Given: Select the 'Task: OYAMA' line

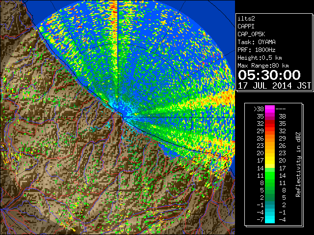Looking at the screenshot, I should point(257,42).
